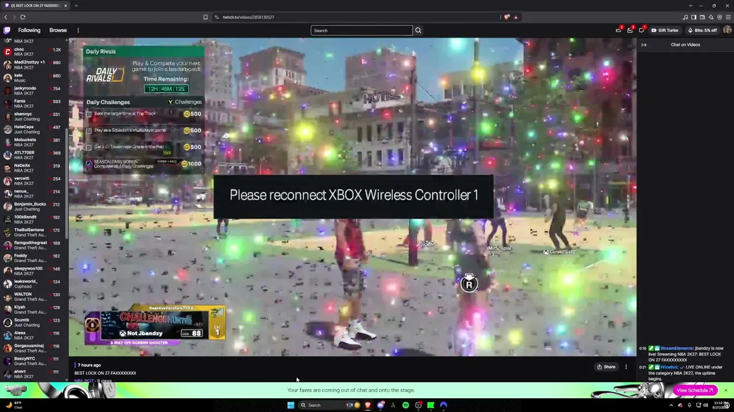The width and height of the screenshot is (734, 412).
Task: Open the Leo AI sparkle icon
Action: 710,17
